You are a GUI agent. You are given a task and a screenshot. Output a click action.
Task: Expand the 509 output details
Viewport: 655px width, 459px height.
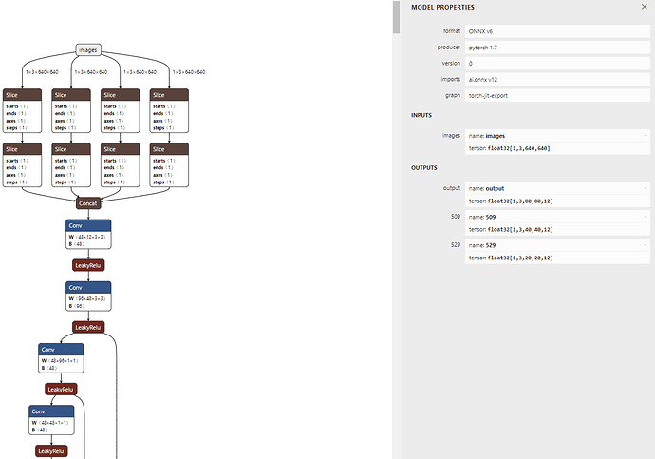[x=645, y=217]
